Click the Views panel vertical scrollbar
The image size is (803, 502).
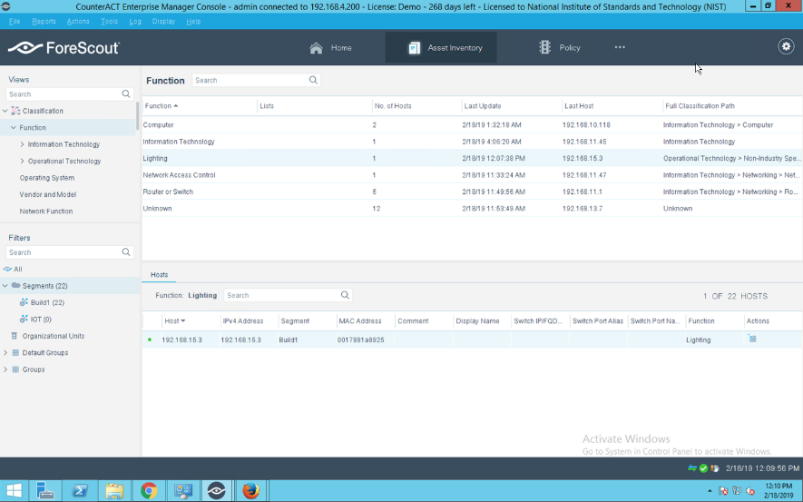tap(137, 116)
